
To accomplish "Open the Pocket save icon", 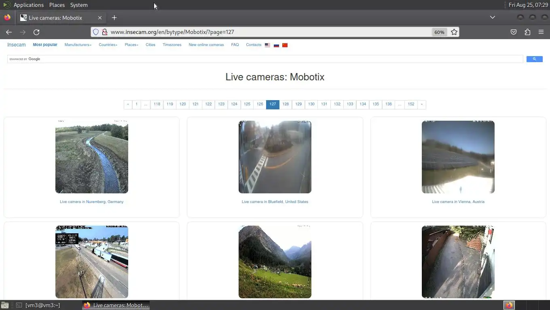I will click(514, 32).
